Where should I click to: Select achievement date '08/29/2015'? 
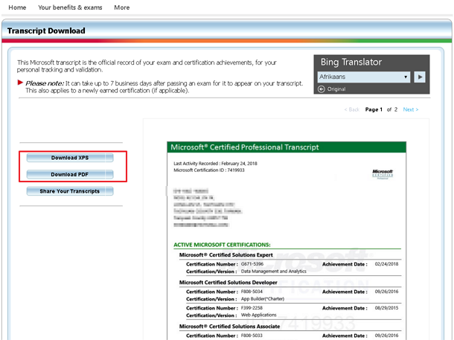(x=386, y=308)
